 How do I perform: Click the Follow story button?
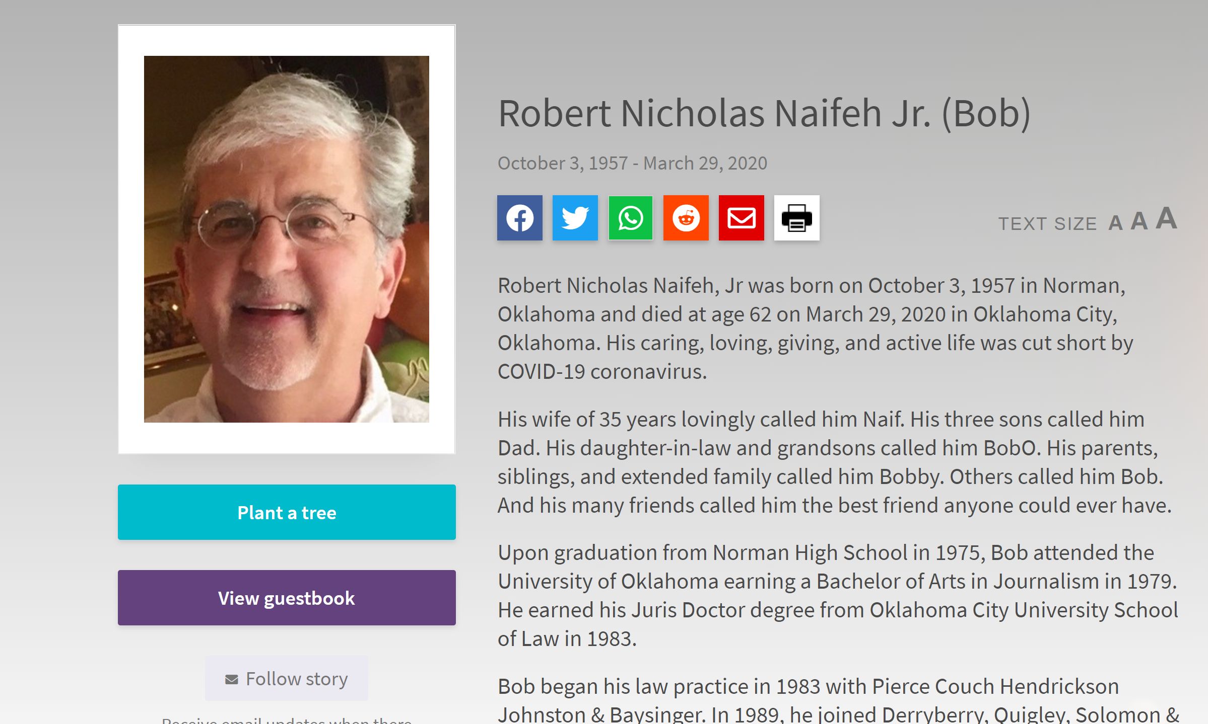[287, 679]
